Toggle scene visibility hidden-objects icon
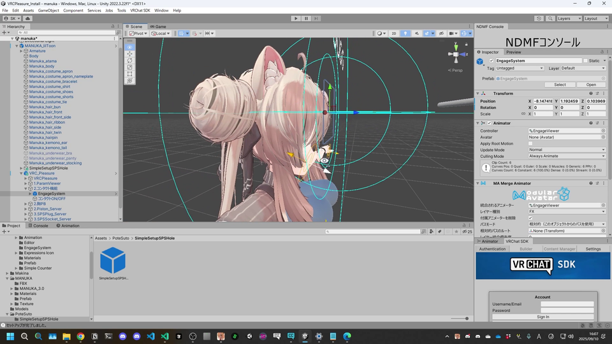The image size is (612, 344). point(441,34)
